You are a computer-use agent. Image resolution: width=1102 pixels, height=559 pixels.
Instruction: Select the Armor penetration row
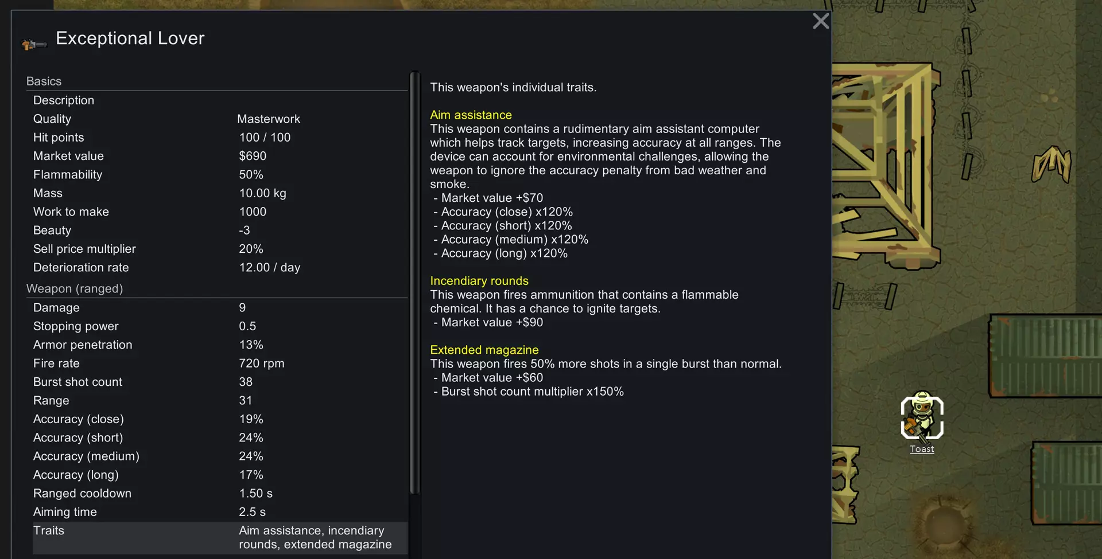coord(218,345)
